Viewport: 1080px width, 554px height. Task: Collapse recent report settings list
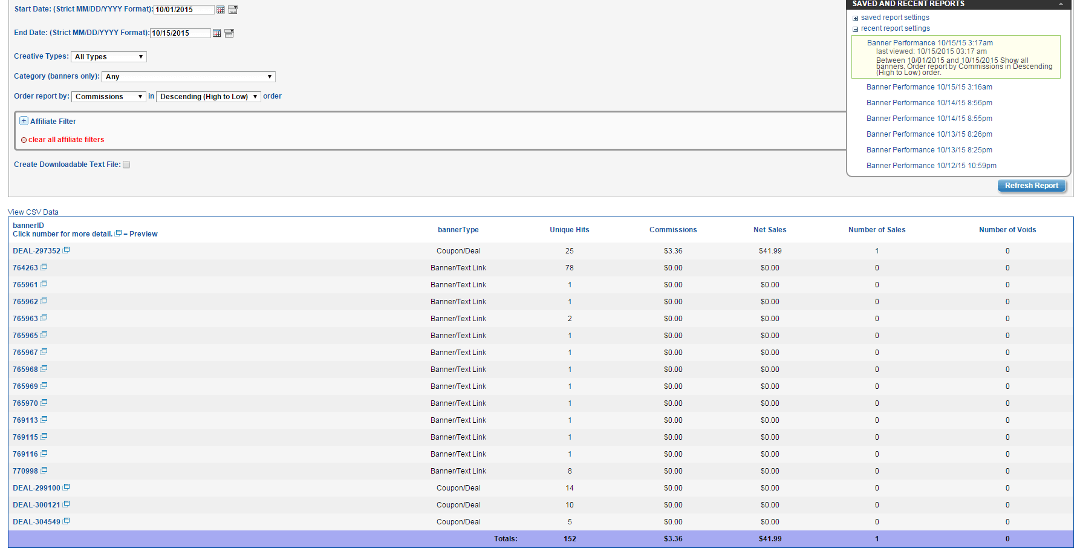click(x=856, y=29)
